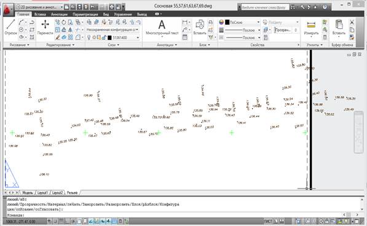This screenshot has height=226, width=367.
Task: Expand the Слои panel
Action: [114, 45]
